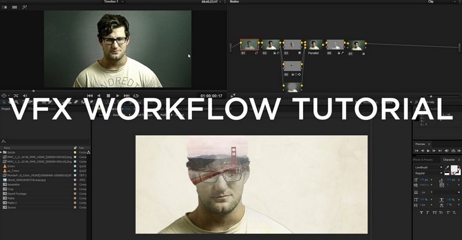Switch to the Preview panel tab
The height and width of the screenshot is (240, 462).
pyautogui.click(x=420, y=144)
